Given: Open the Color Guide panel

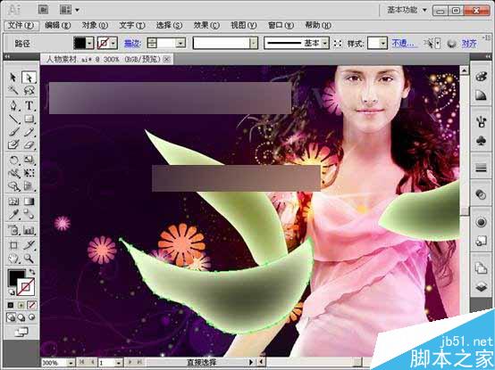Looking at the screenshot, I should tap(481, 95).
